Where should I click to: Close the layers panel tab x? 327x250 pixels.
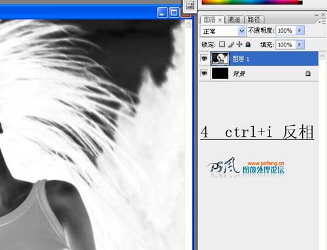coord(220,20)
